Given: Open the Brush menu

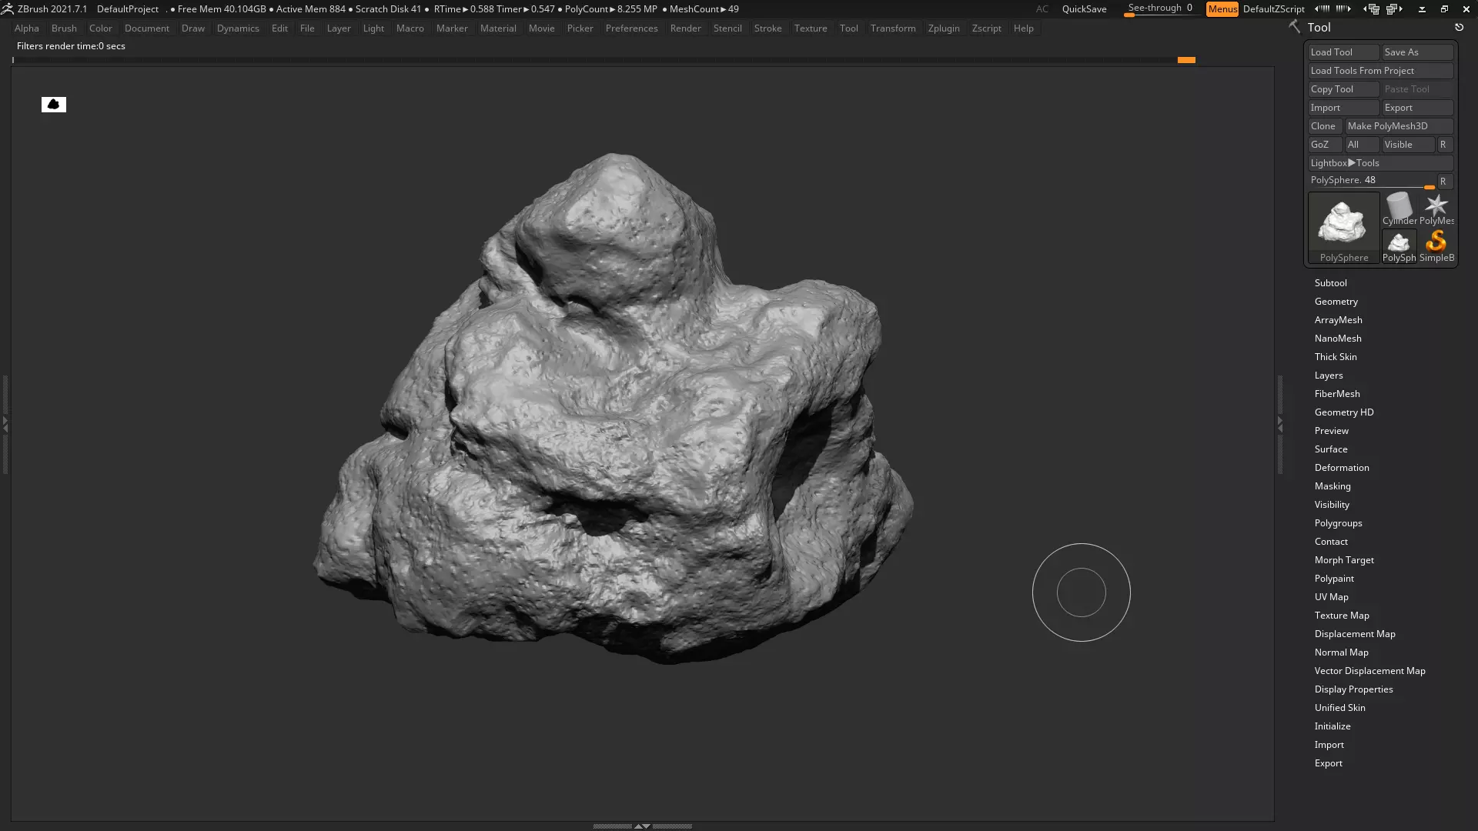Looking at the screenshot, I should 64,28.
